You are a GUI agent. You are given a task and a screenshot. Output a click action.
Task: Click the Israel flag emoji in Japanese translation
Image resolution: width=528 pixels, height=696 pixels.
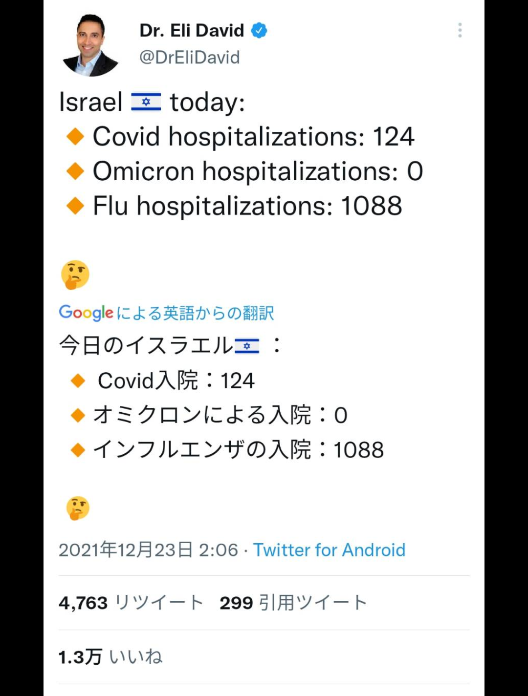point(247,346)
